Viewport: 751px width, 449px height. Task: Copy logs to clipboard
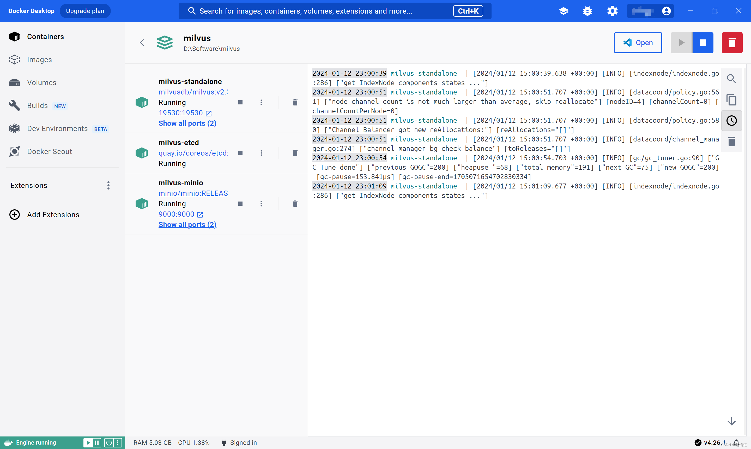tap(731, 99)
